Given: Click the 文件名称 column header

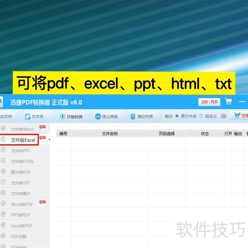Looking at the screenshot, I should tap(110, 134).
